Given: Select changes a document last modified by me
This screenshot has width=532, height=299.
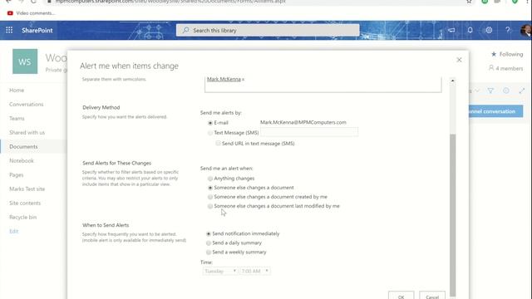Looking at the screenshot, I should [210, 206].
